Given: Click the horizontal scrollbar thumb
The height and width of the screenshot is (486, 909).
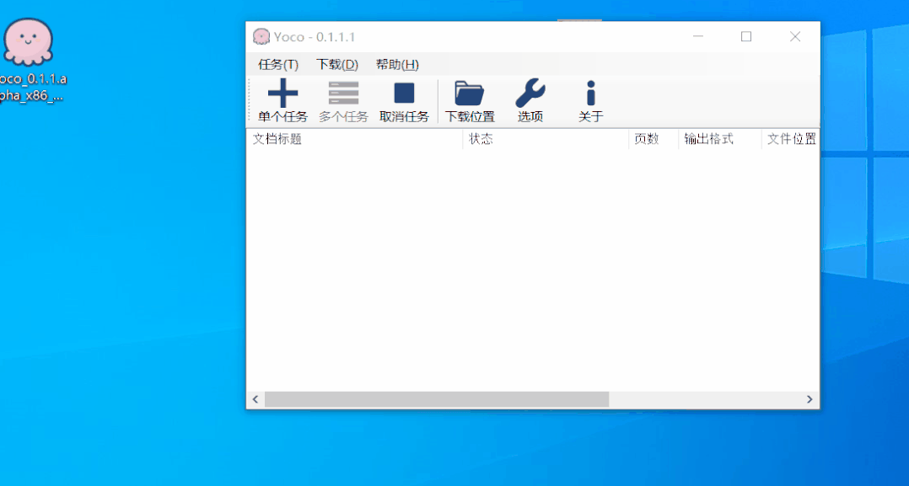Looking at the screenshot, I should [436, 399].
